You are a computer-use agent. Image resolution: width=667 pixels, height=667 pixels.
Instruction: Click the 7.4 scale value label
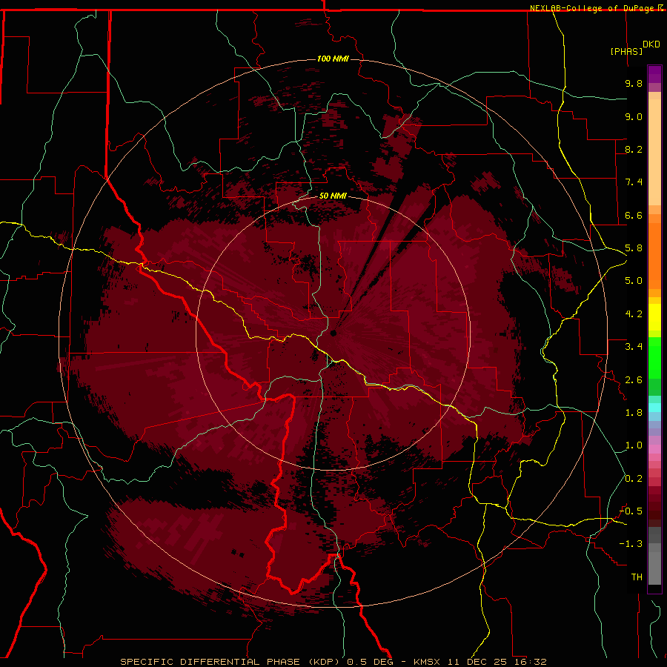[x=634, y=182]
